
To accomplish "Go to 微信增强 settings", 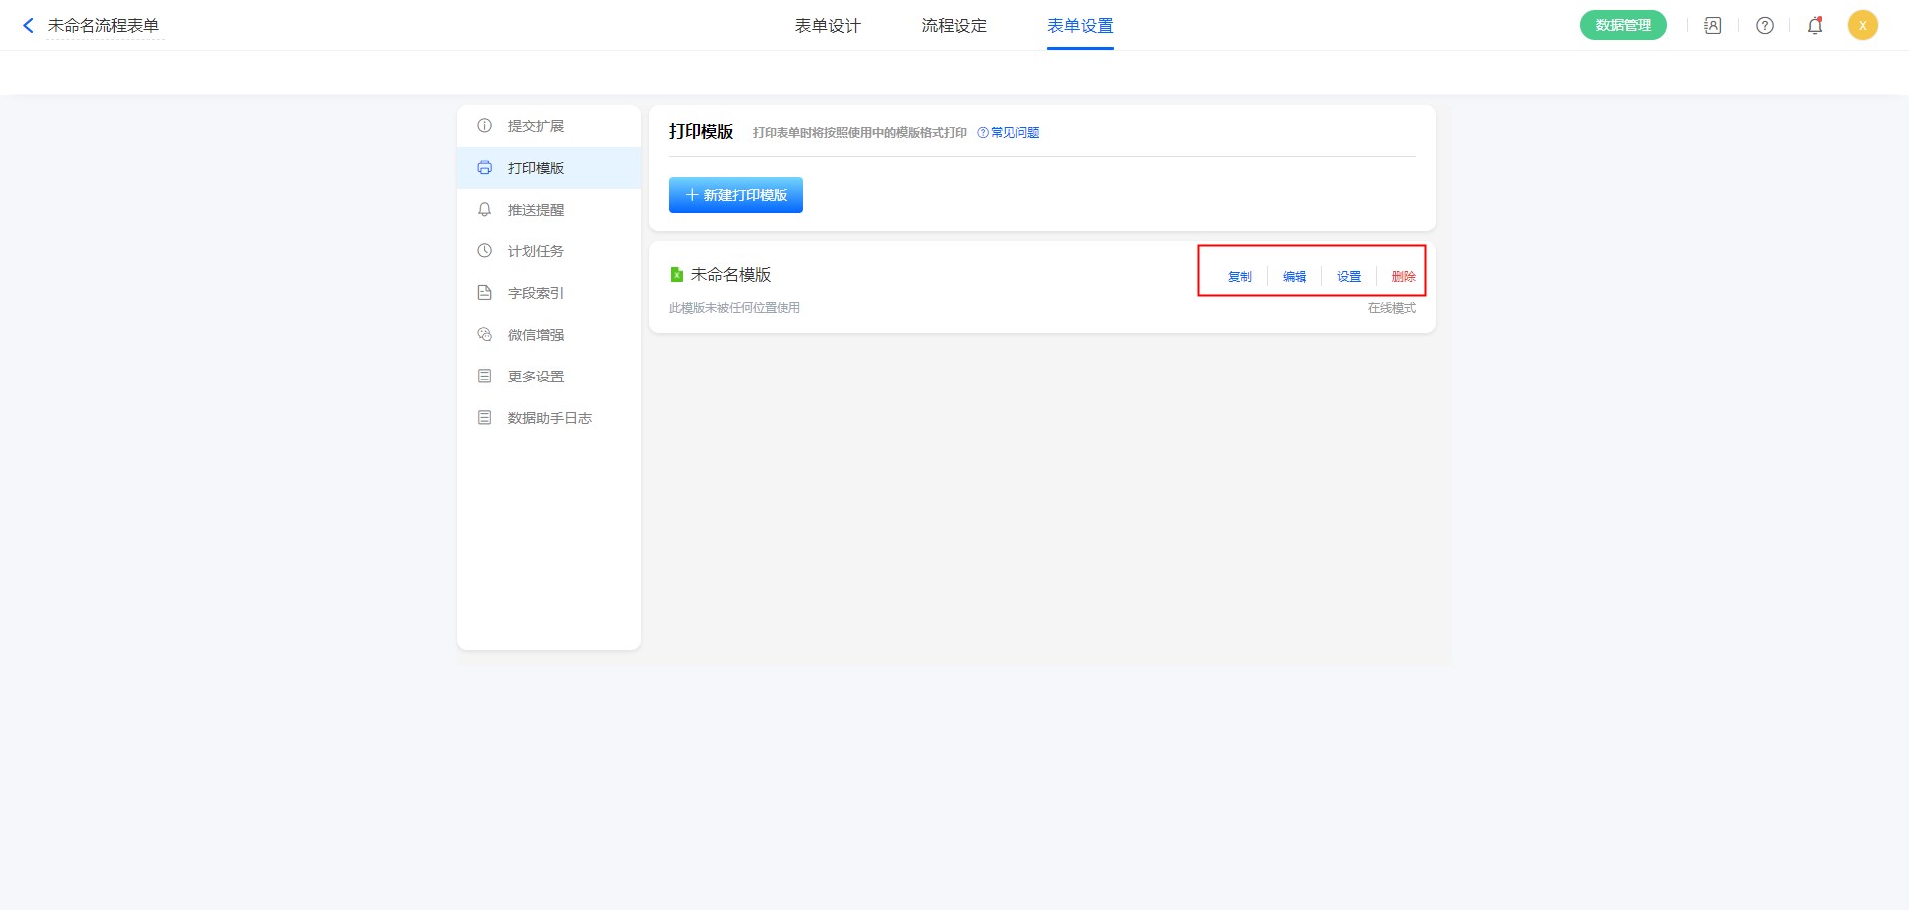I will (535, 335).
